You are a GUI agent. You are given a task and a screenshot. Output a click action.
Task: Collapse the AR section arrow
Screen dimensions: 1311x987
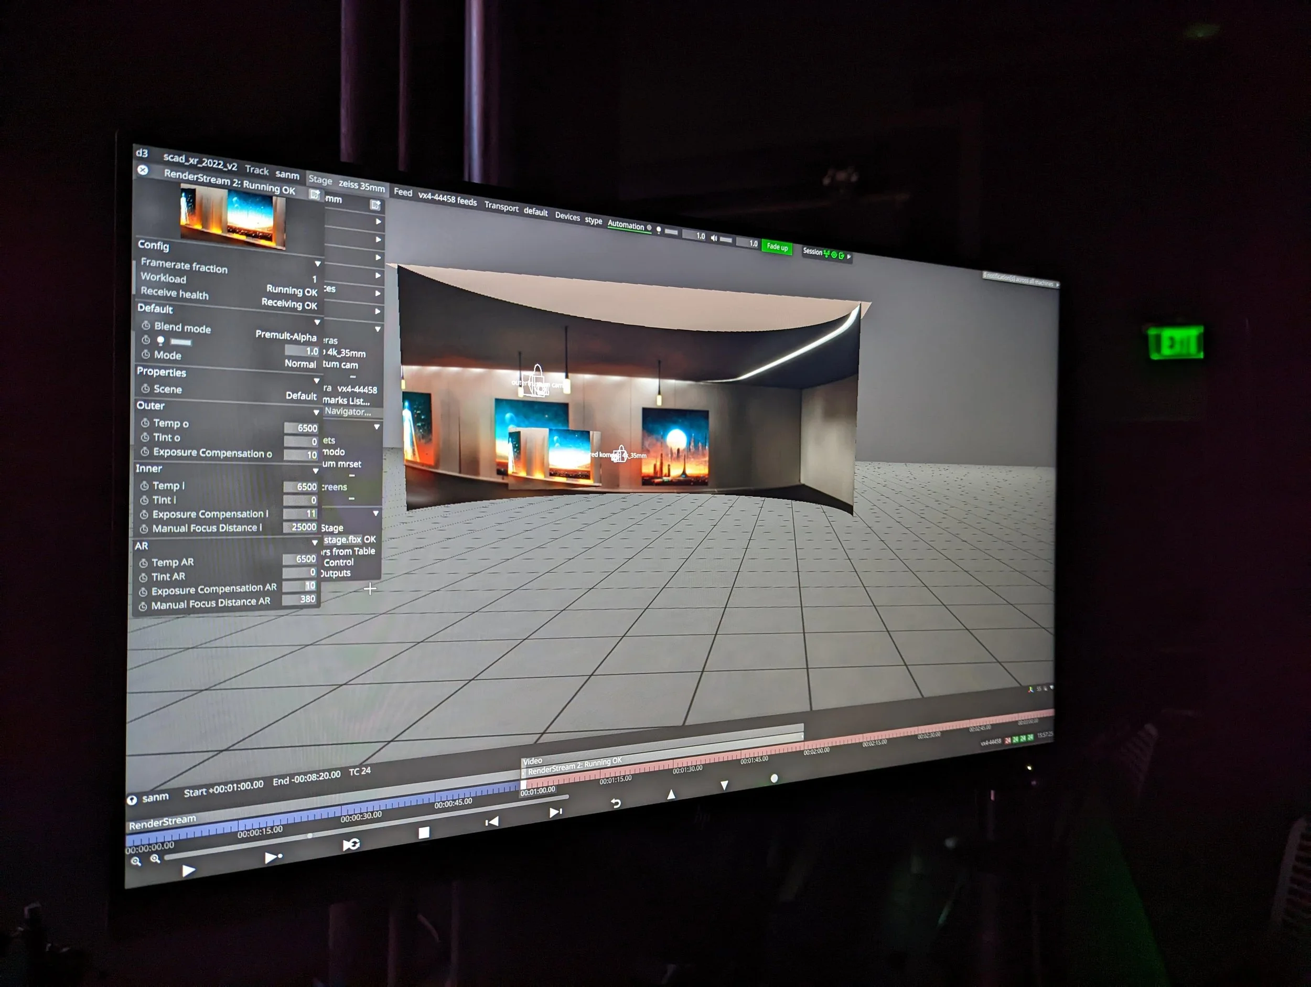[x=315, y=542]
